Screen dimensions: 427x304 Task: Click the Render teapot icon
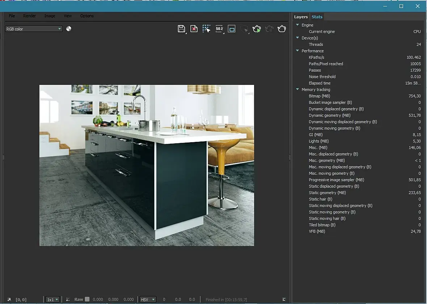click(282, 29)
